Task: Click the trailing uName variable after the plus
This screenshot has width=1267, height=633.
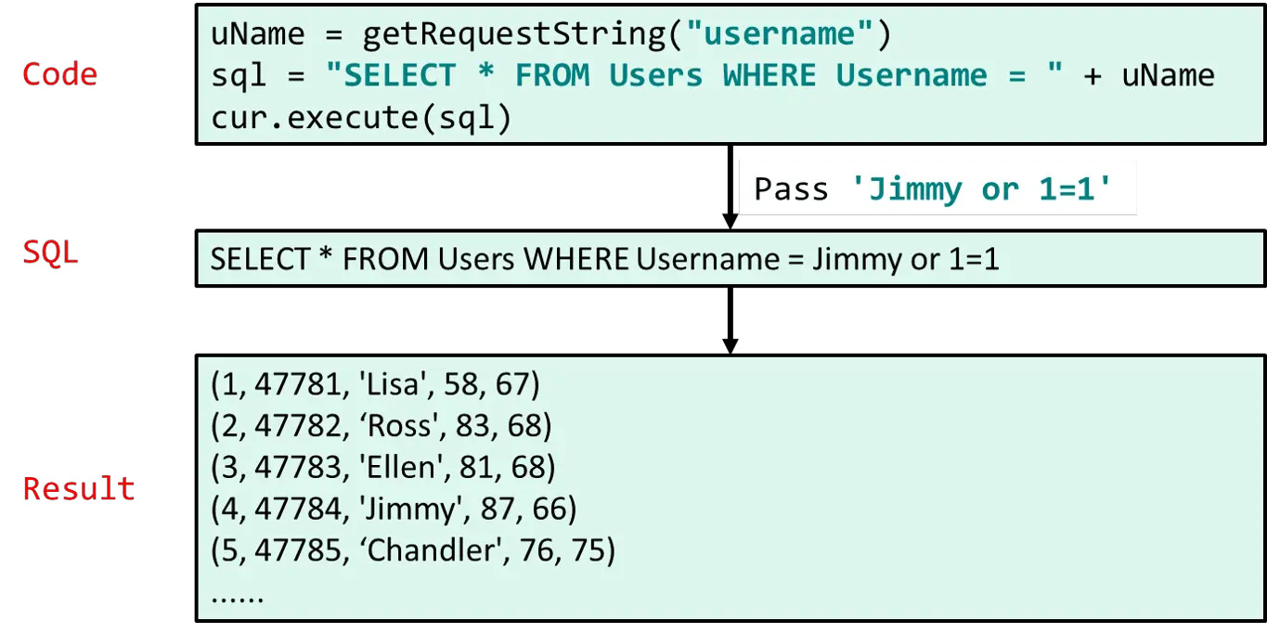Action: coord(1168,75)
